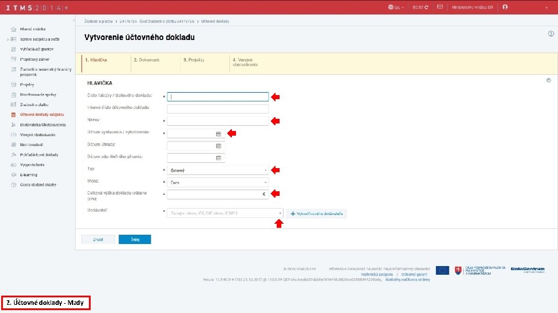Open calendar picker for Dátum úhrady
The image size is (558, 313).
[x=219, y=146]
